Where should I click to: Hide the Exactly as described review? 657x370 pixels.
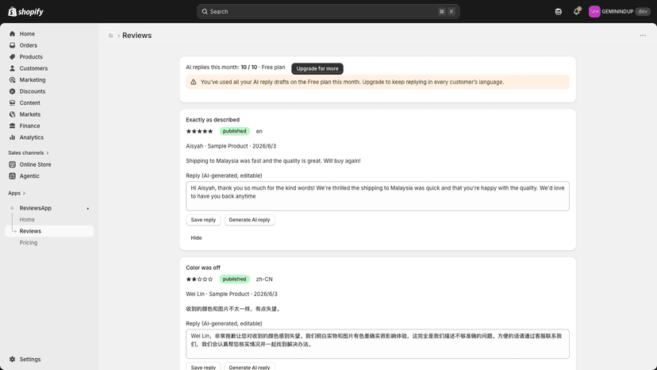[196, 238]
